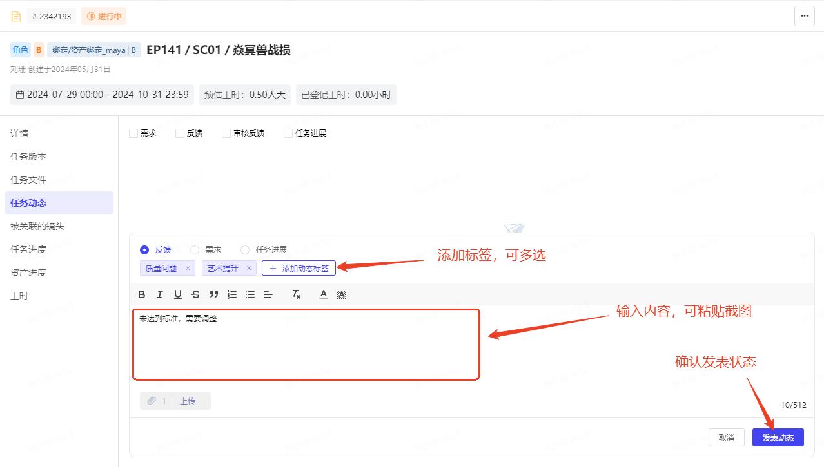
Task: Click the # 2342193 task ID tag
Action: click(x=52, y=16)
